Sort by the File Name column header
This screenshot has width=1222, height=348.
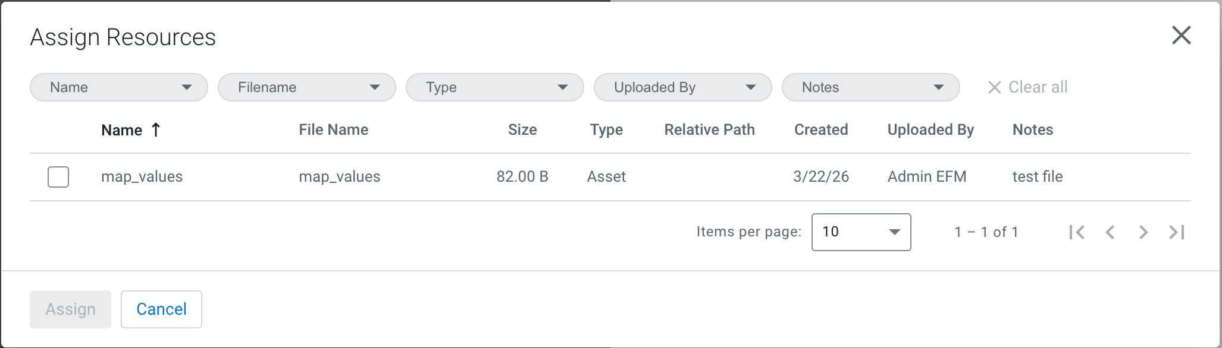333,130
